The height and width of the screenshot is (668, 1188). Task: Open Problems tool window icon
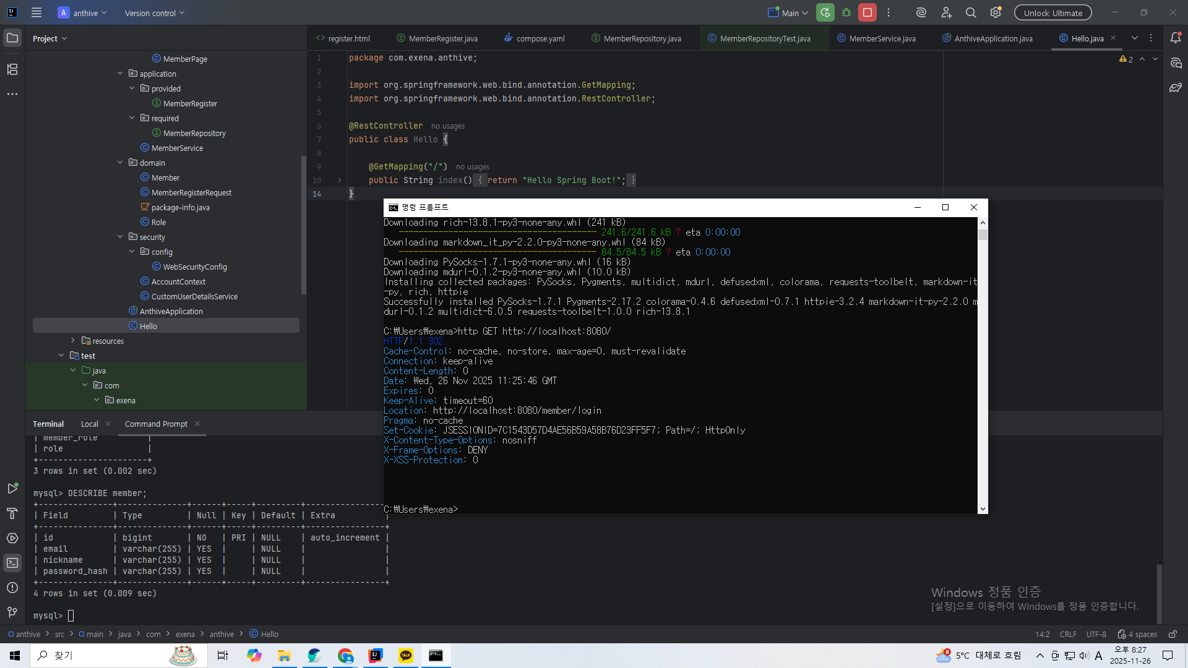point(12,588)
